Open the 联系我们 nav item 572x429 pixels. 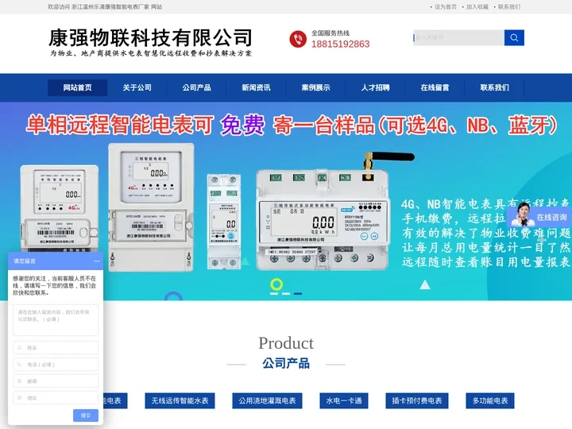click(x=494, y=87)
